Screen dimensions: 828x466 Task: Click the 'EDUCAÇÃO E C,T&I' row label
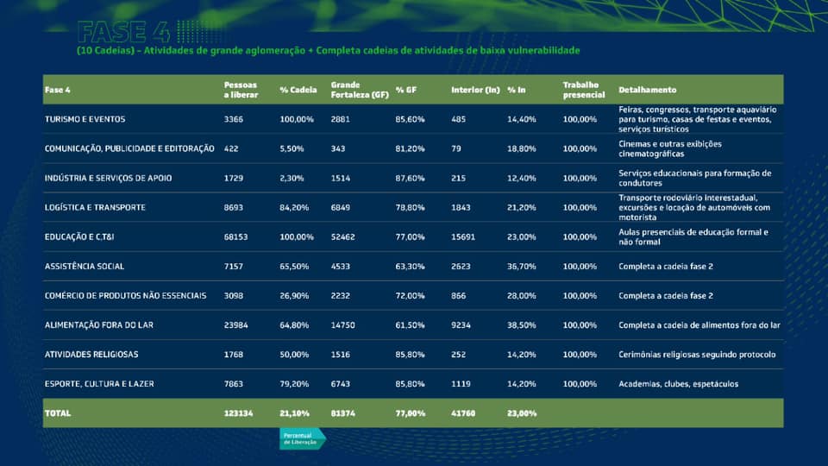[78, 236]
